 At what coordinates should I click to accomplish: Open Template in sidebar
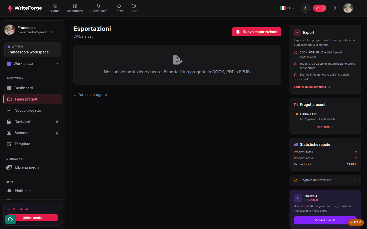pyautogui.click(x=33, y=144)
